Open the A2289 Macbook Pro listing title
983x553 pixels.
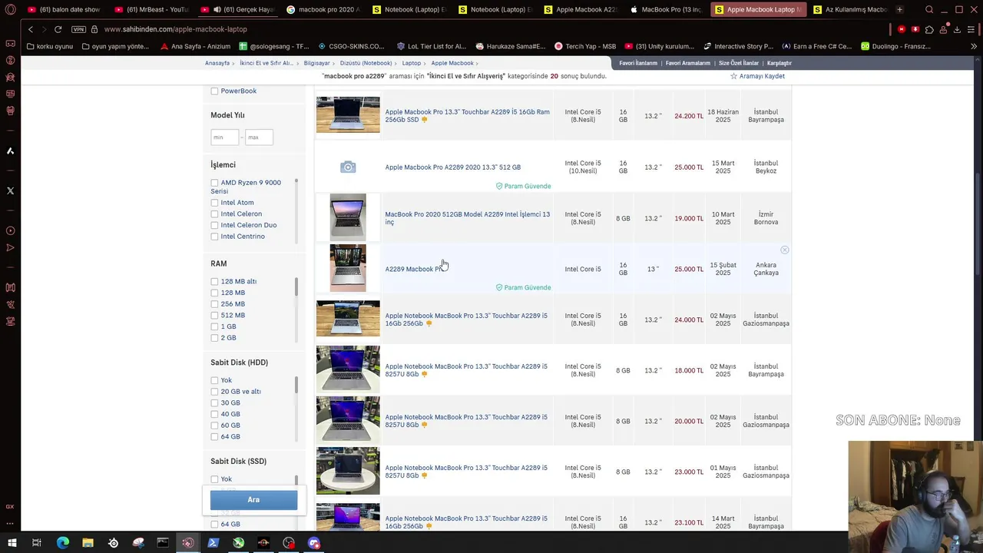[x=415, y=269]
